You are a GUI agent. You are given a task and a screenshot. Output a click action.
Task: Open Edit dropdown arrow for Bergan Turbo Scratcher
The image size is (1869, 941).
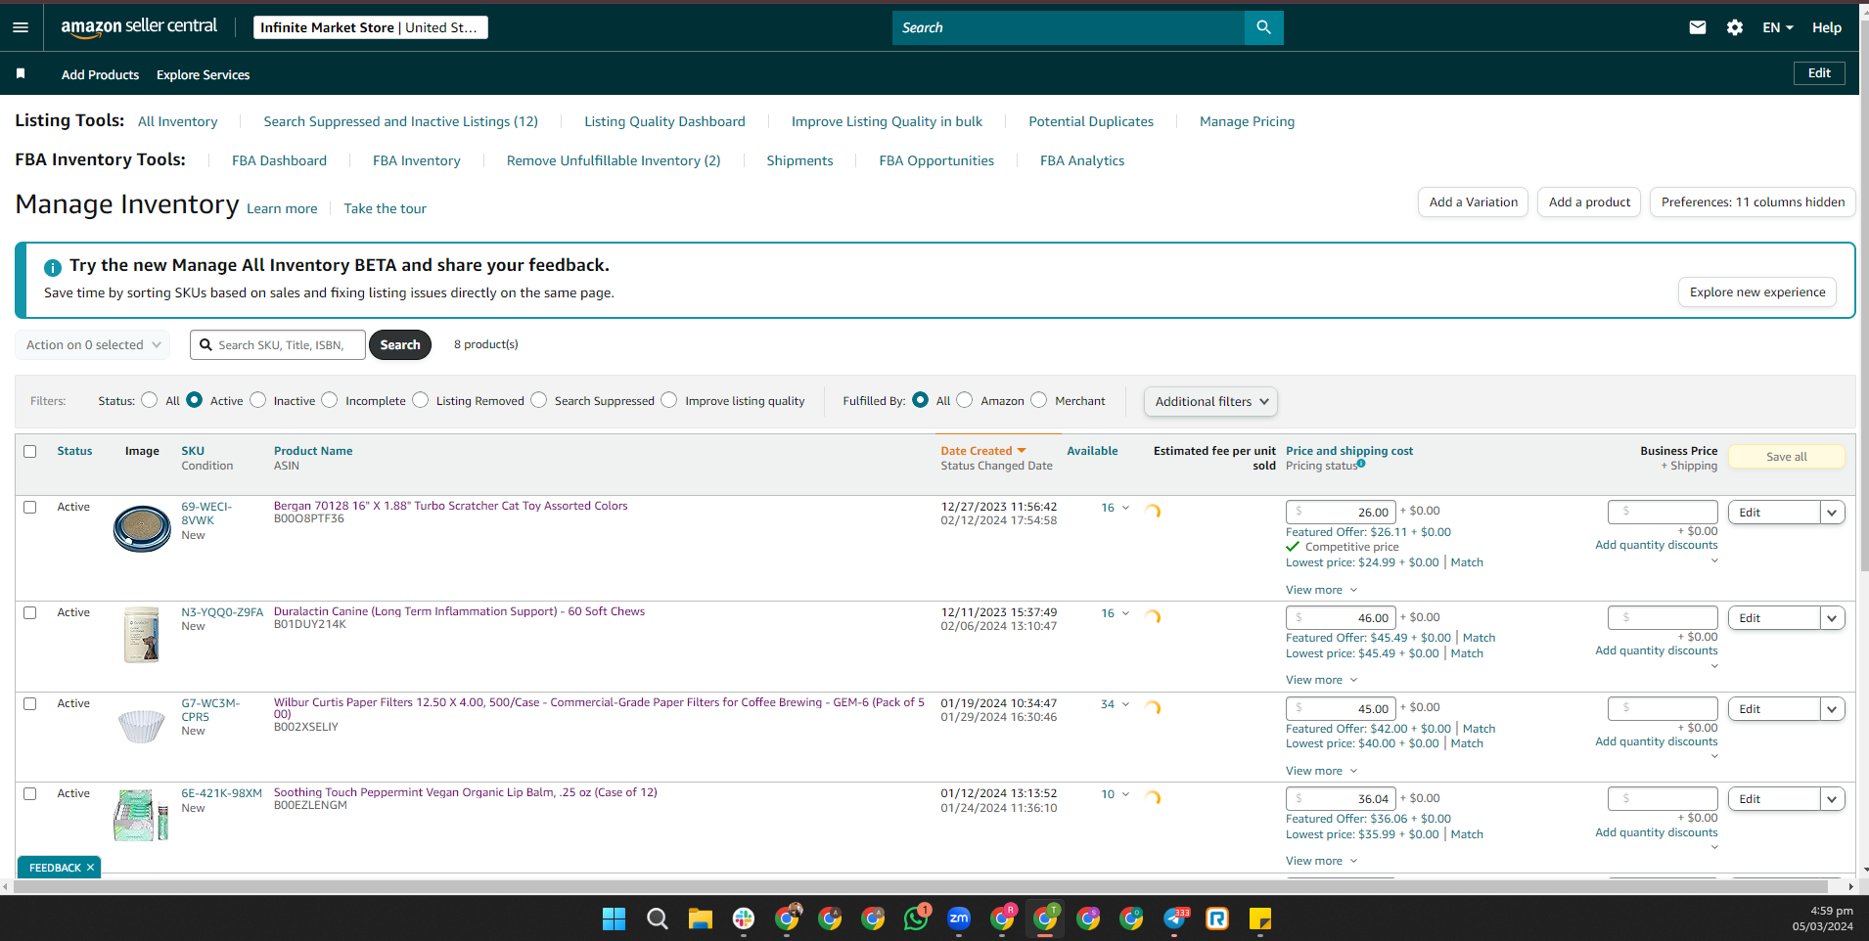click(x=1833, y=513)
